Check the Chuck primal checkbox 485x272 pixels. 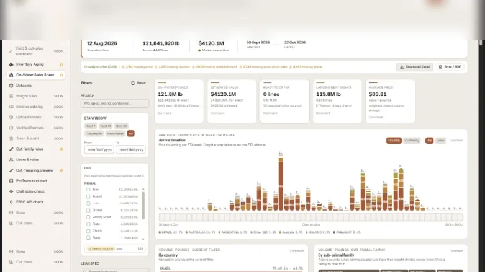(x=88, y=231)
